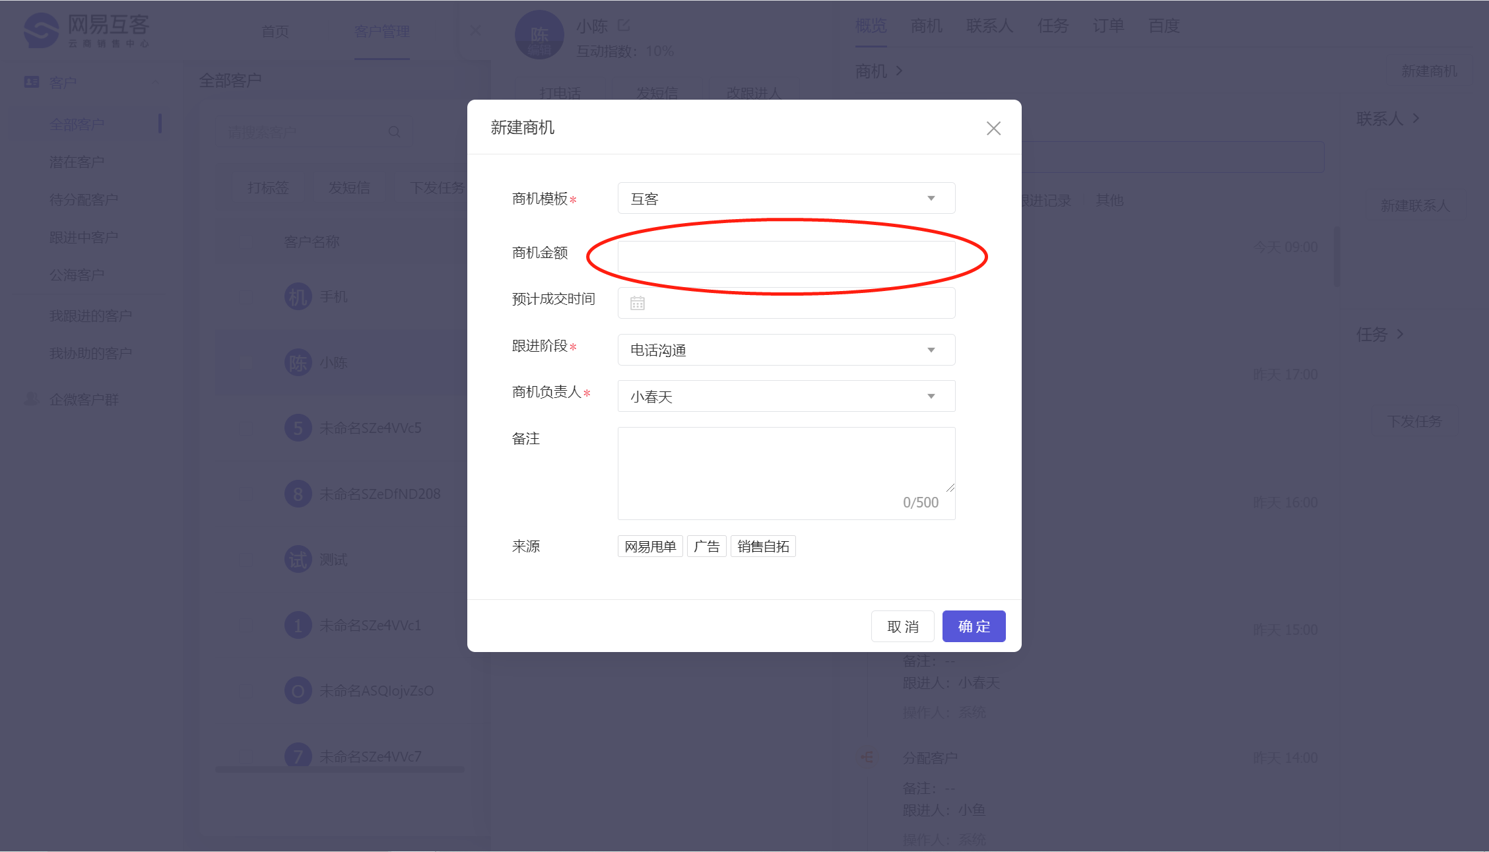Select the 网易甩单 source tag
The width and height of the screenshot is (1489, 852).
[x=650, y=546]
